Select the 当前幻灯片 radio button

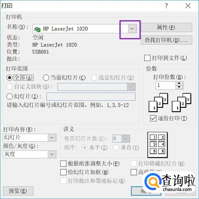click(x=46, y=77)
